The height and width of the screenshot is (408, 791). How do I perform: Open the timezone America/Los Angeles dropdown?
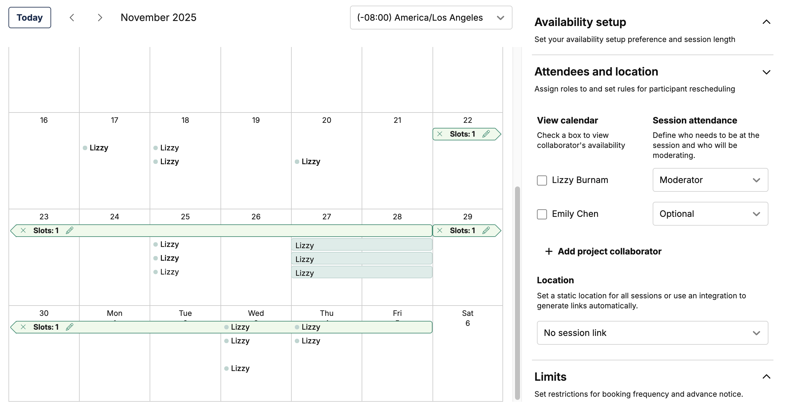(431, 18)
